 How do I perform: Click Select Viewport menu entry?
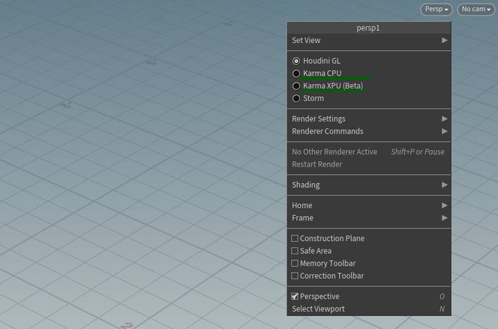pyautogui.click(x=318, y=309)
